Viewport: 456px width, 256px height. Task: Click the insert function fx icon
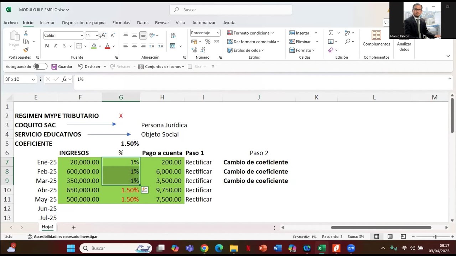tap(64, 79)
